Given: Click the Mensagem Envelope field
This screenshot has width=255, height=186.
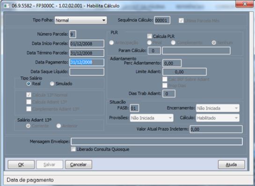Looking at the screenshot, I should click(x=157, y=142).
